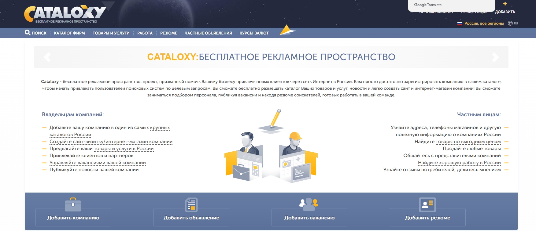Click logo tagline БЕСПЛАТНОЕ РЕКЛАМНОЕ ПРОСТРАНСТВО
Viewport: 536px width, 231px height.
[x=66, y=22]
